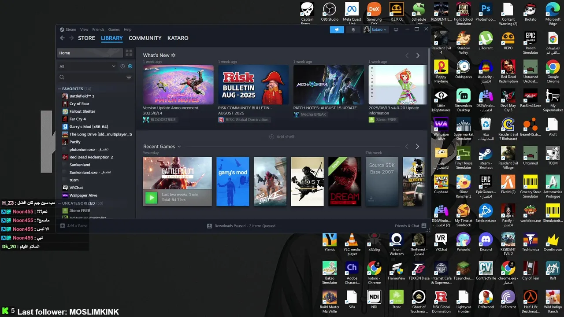The image size is (564, 317).
Task: Open Downloads Paused status
Action: pos(241,226)
